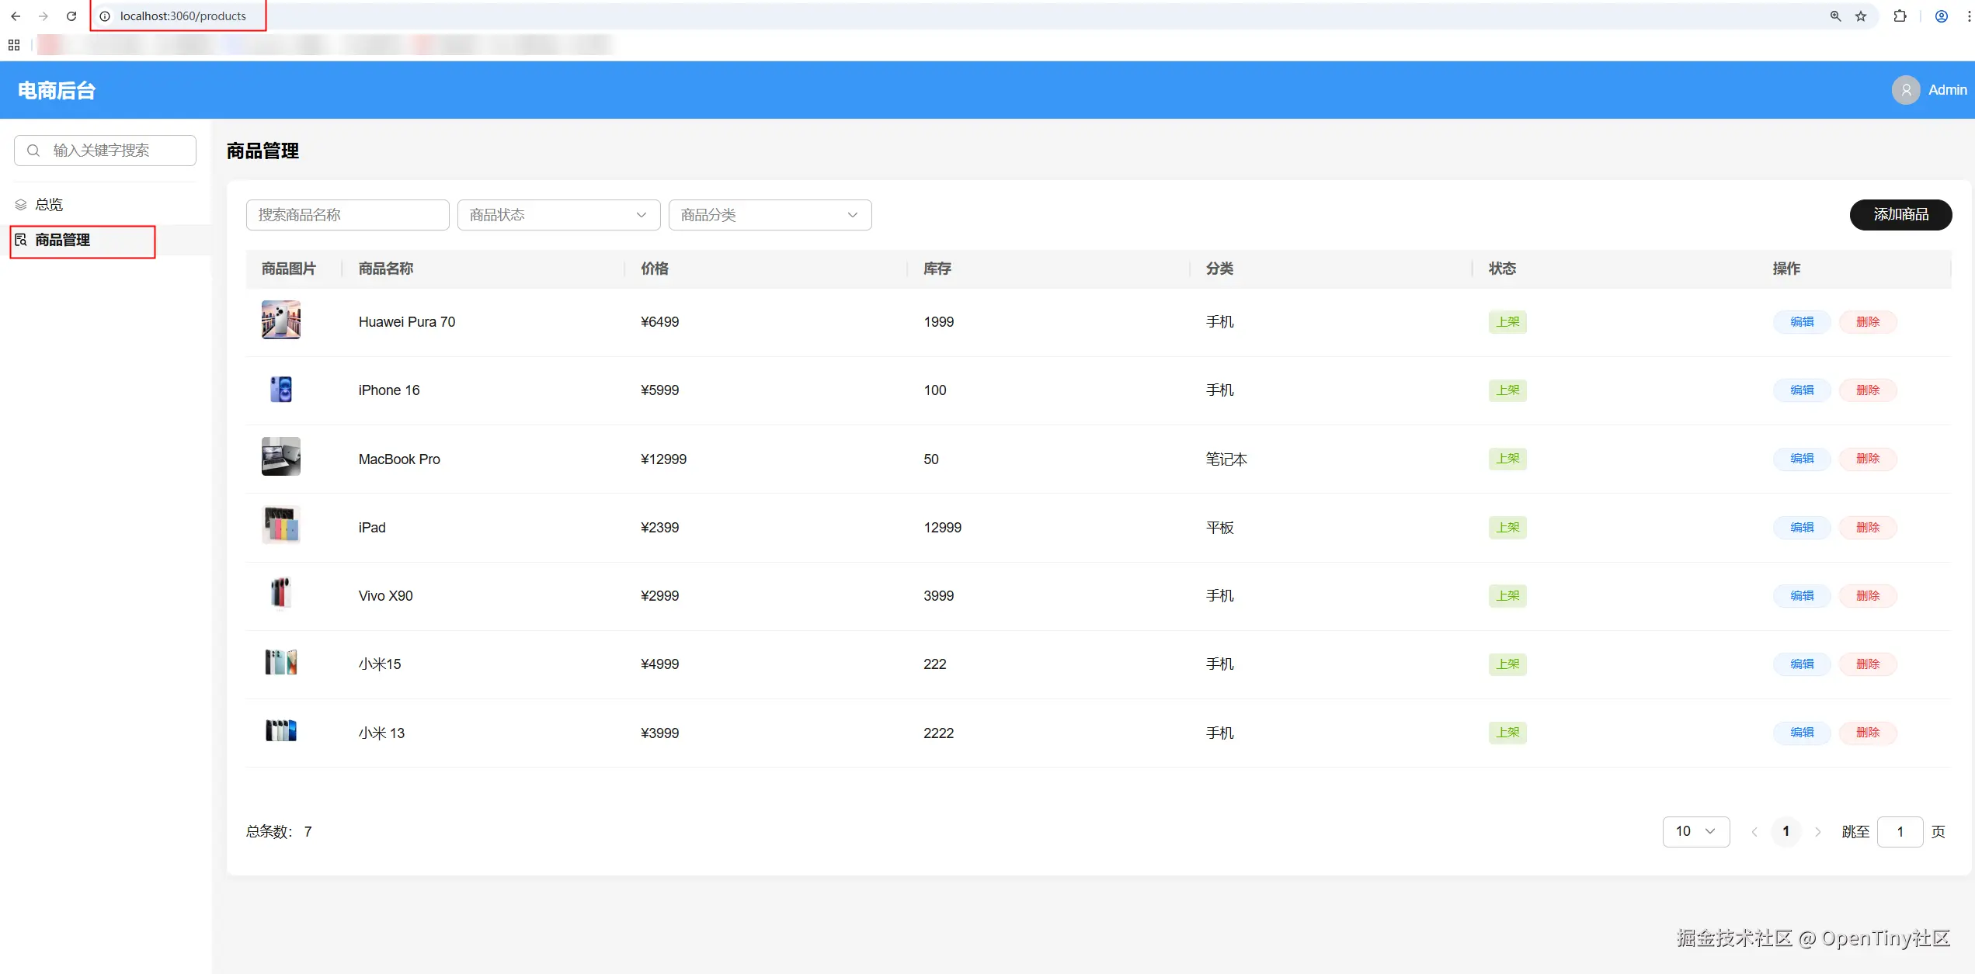Click 编辑 for Huawei Pura 70
1975x974 pixels.
click(x=1802, y=321)
